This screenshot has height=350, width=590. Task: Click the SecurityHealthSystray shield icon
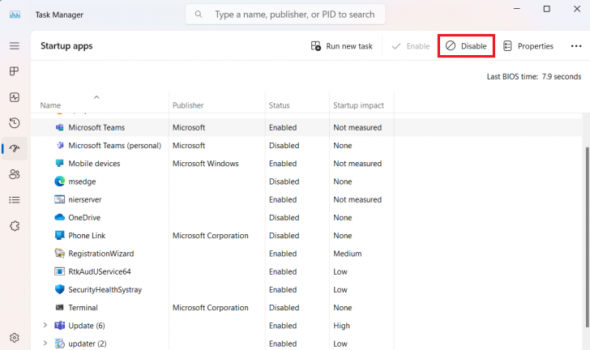59,289
